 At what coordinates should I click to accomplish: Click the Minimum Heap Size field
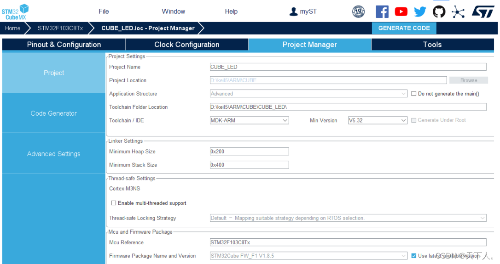250,152
